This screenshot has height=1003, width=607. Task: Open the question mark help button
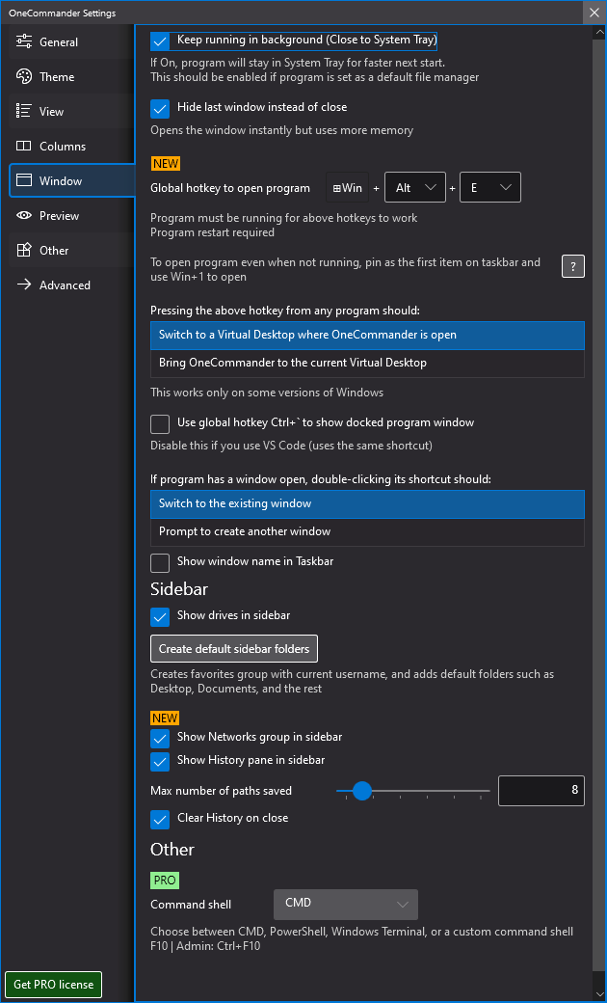pos(573,267)
